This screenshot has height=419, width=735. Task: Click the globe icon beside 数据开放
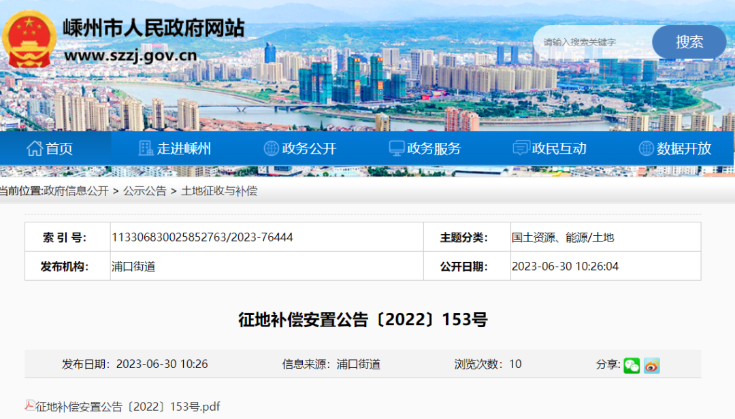point(646,148)
